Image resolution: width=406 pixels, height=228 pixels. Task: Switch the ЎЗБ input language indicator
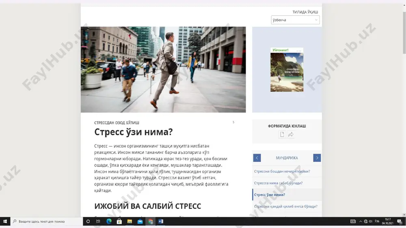(377, 221)
